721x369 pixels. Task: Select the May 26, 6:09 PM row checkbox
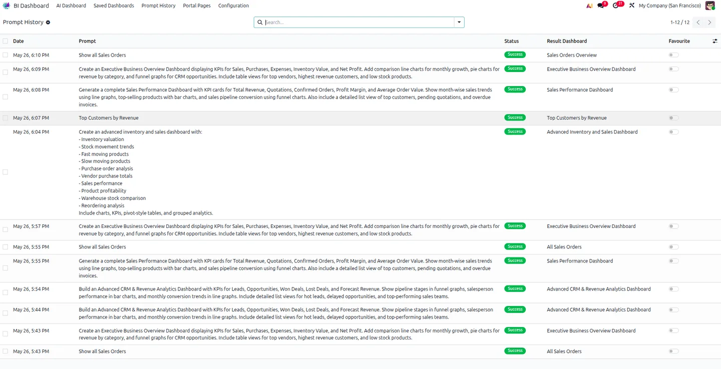pyautogui.click(x=6, y=72)
